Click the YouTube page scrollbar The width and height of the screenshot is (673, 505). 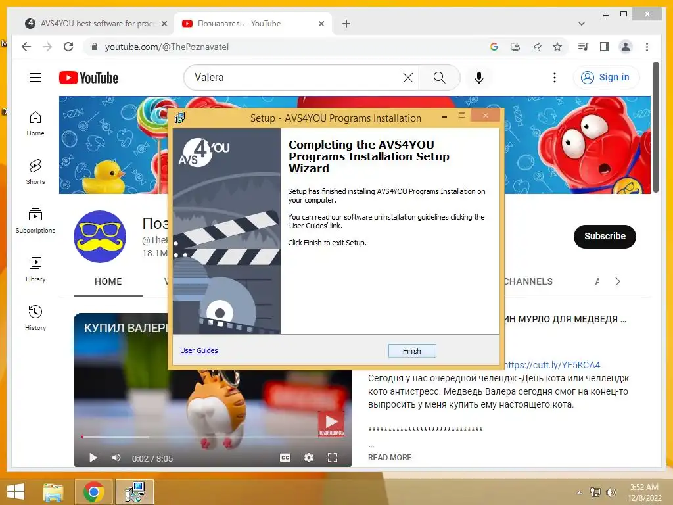pos(656,128)
